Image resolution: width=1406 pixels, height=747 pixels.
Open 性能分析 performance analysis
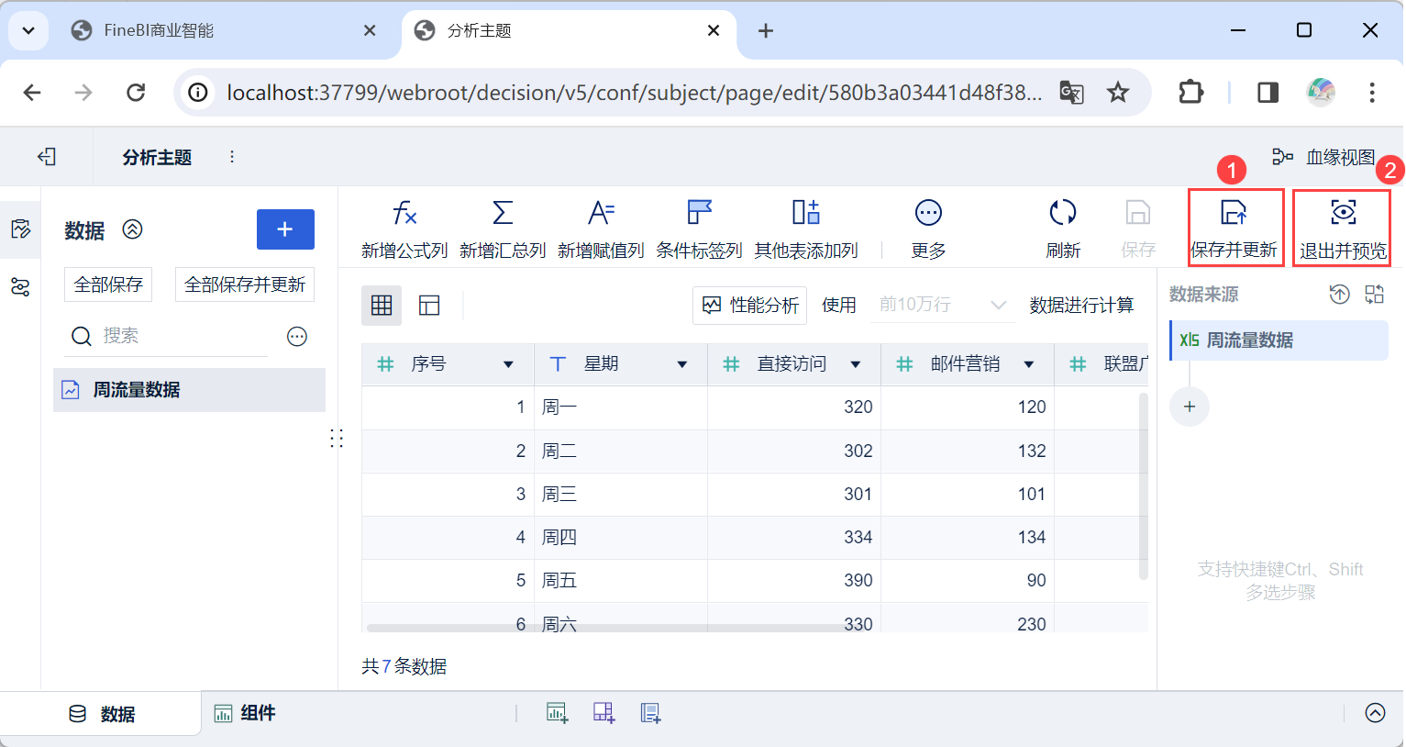coord(749,306)
